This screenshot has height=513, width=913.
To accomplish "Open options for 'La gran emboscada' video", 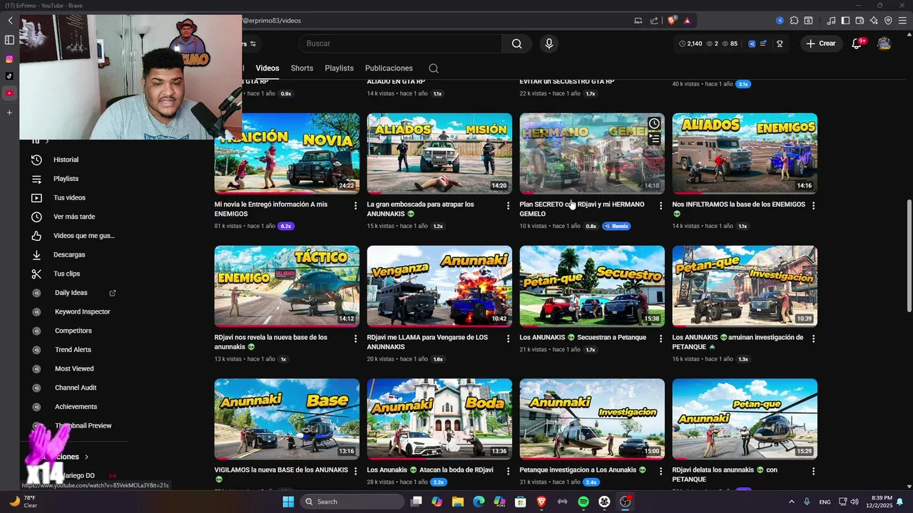I will coord(508,205).
